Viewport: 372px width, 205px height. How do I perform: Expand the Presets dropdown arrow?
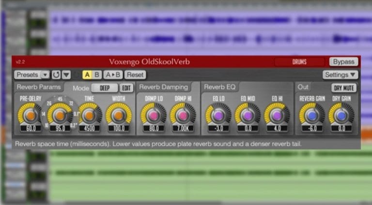(x=45, y=75)
